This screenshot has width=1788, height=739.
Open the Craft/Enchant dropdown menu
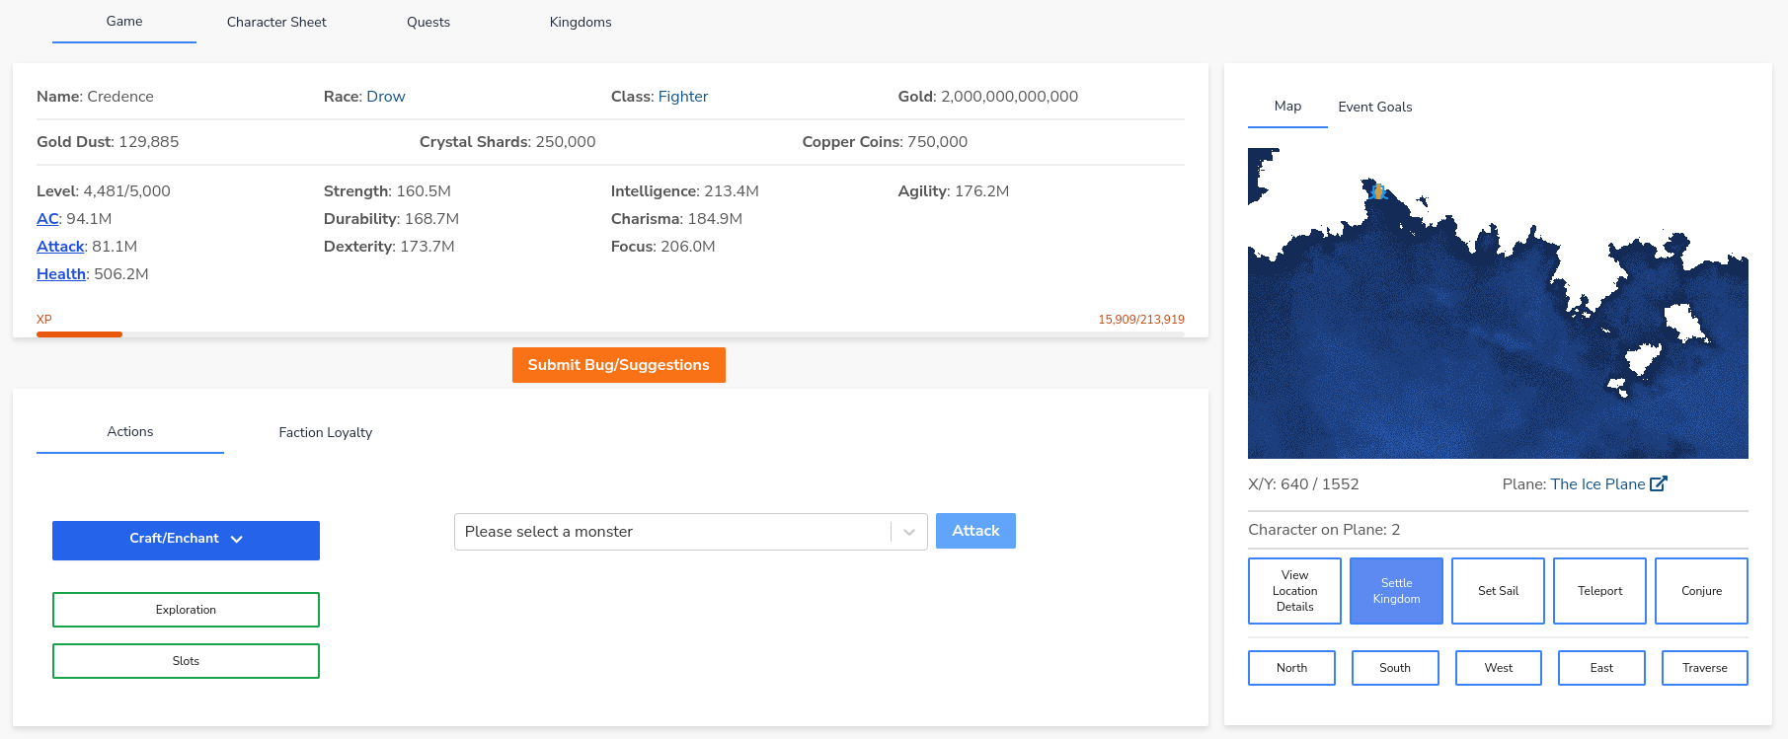pyautogui.click(x=186, y=540)
